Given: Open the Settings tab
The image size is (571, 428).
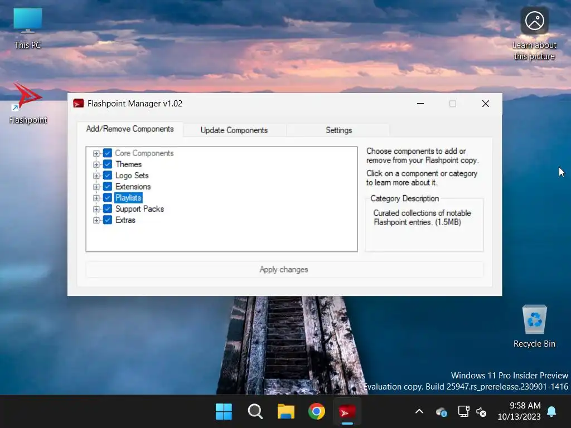Looking at the screenshot, I should [x=338, y=130].
